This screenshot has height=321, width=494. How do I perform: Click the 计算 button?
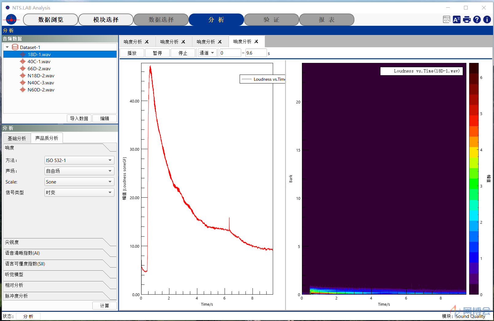click(105, 306)
